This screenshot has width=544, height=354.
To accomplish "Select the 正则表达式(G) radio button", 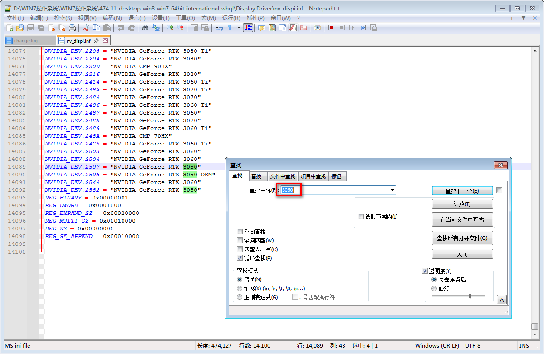I will coord(240,297).
